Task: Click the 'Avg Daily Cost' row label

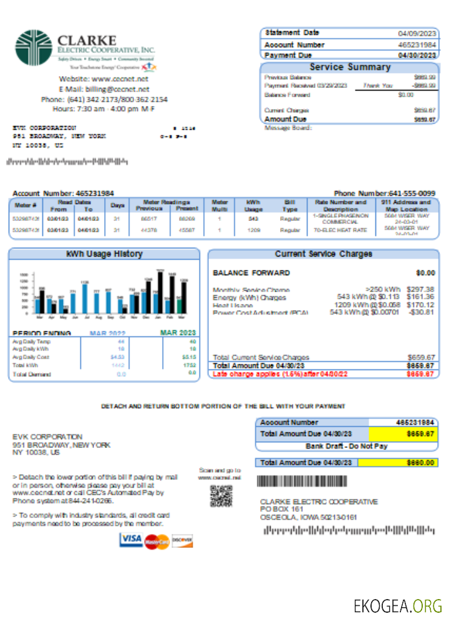Action: coord(31,357)
